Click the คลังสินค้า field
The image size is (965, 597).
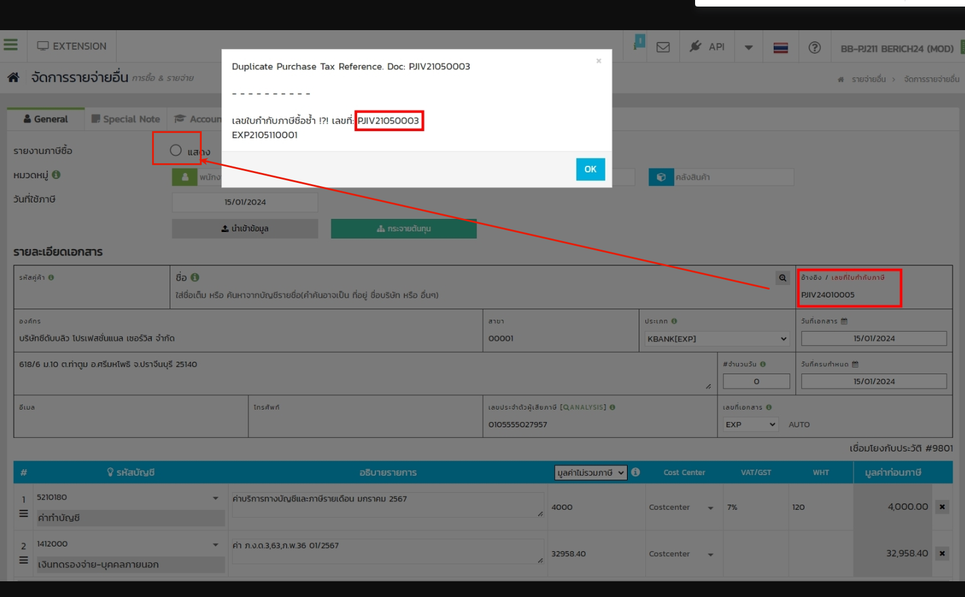point(734,177)
